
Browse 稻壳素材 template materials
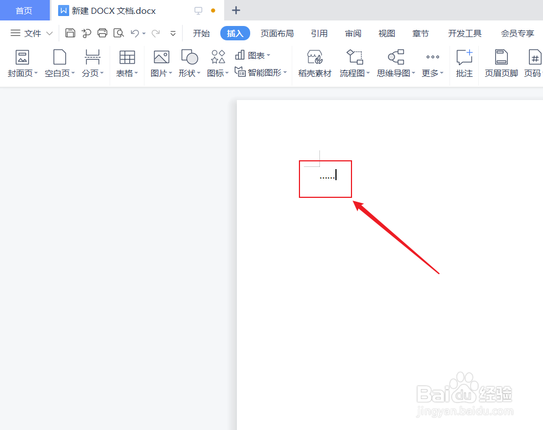314,62
